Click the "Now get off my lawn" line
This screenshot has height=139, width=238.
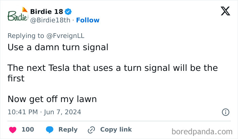click(52, 99)
